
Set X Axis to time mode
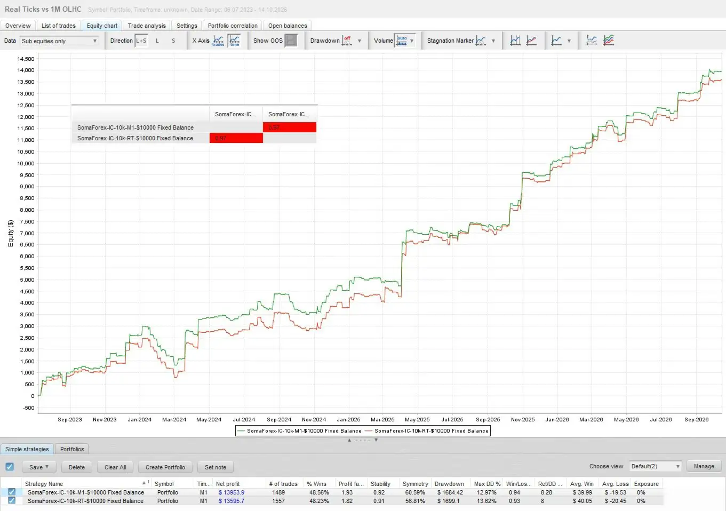click(x=234, y=41)
